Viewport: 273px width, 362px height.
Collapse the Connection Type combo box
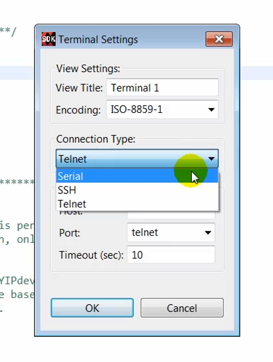point(137,159)
